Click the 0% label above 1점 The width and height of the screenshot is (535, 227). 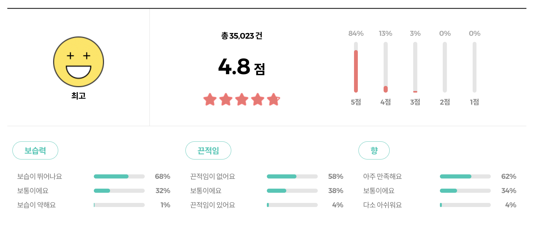[x=475, y=33]
